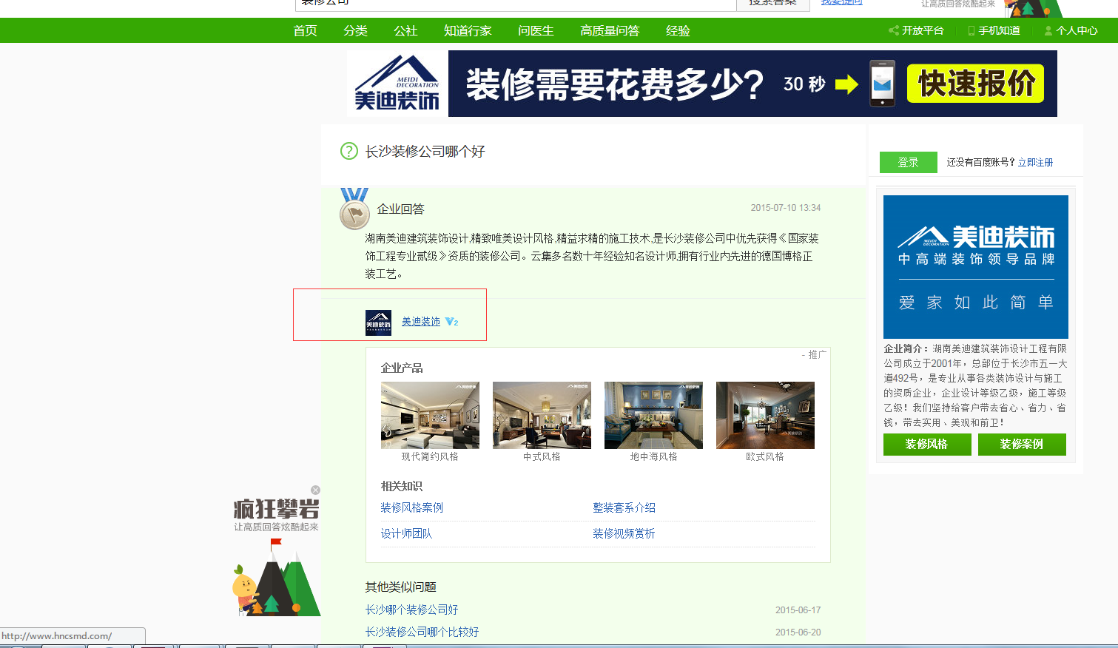Open the 立即注册 registration link
The height and width of the screenshot is (648, 1118).
(1035, 162)
